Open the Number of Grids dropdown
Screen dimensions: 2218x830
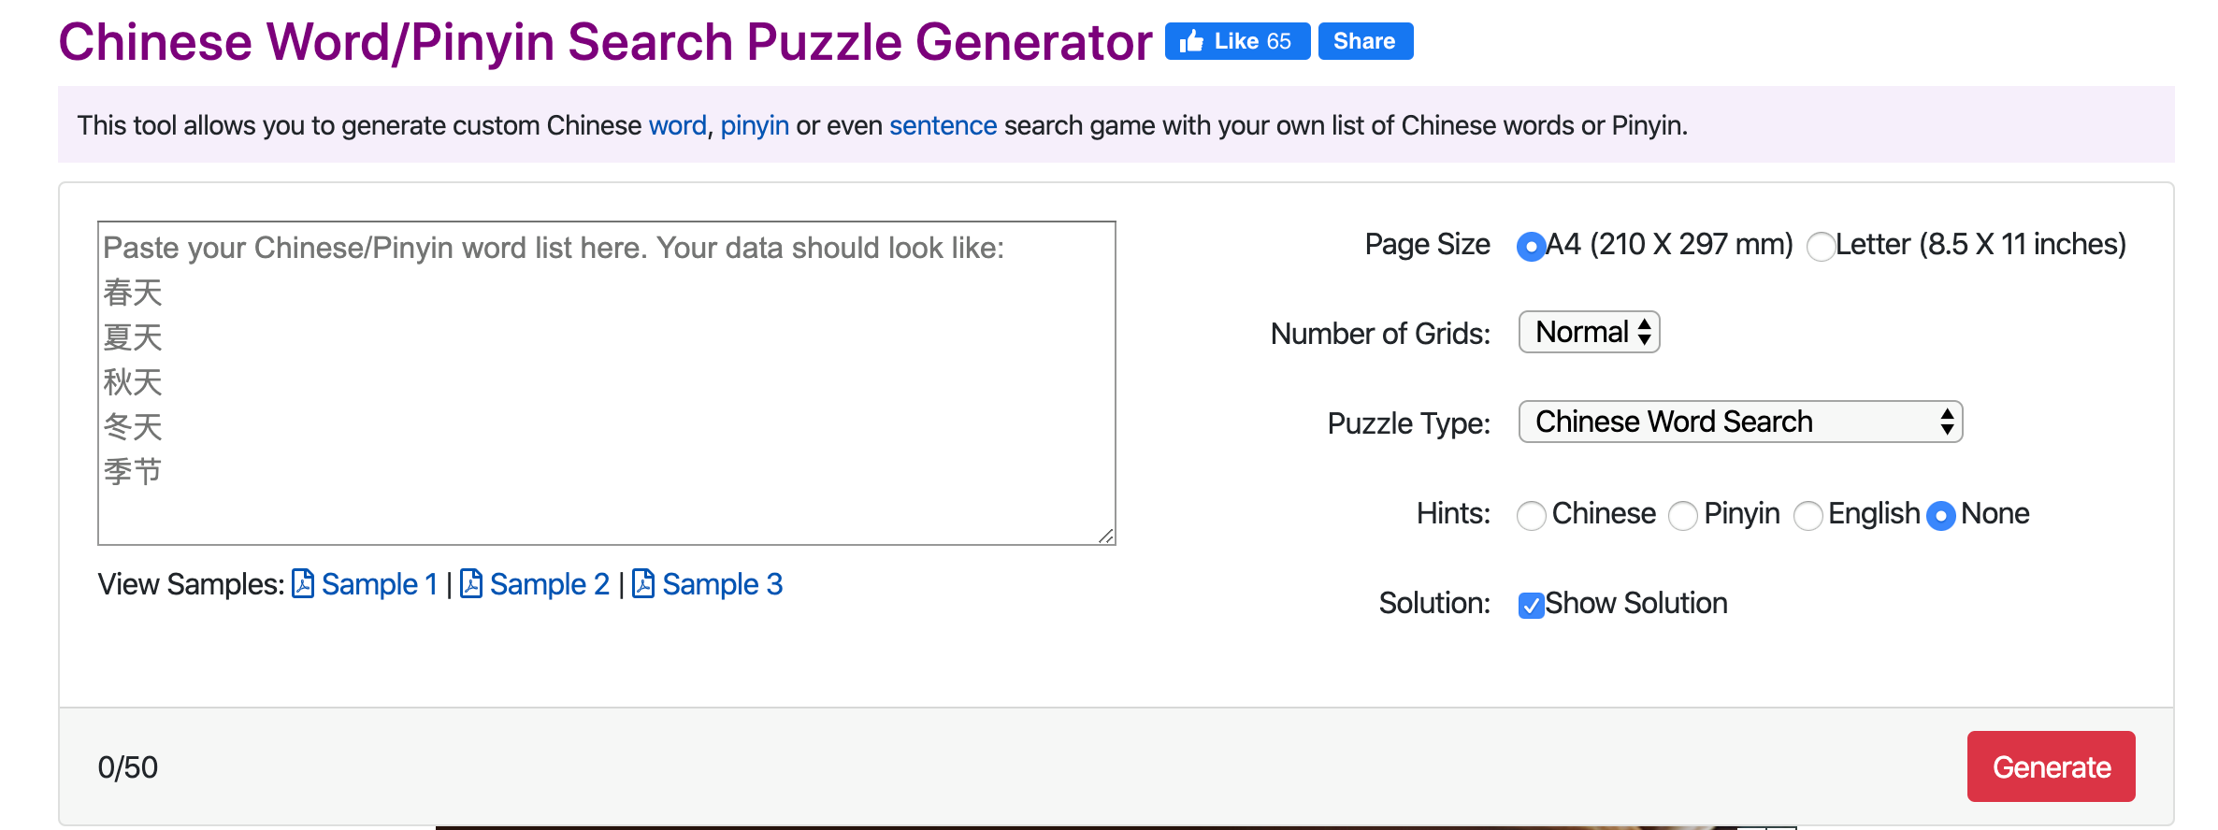pyautogui.click(x=1589, y=332)
